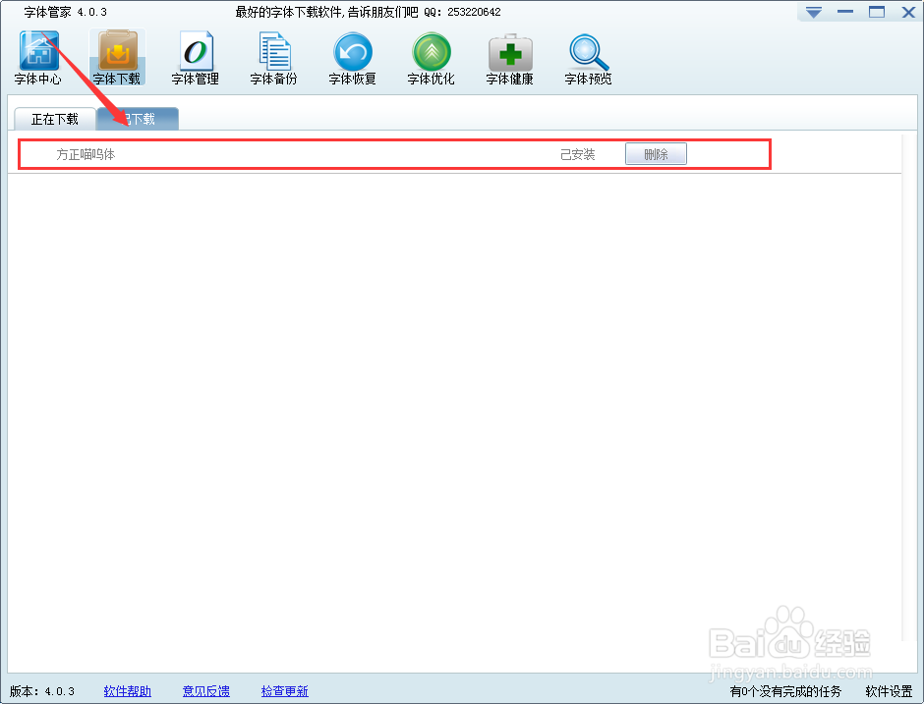Close the 字体管家 window
This screenshot has width=924, height=704.
908,12
